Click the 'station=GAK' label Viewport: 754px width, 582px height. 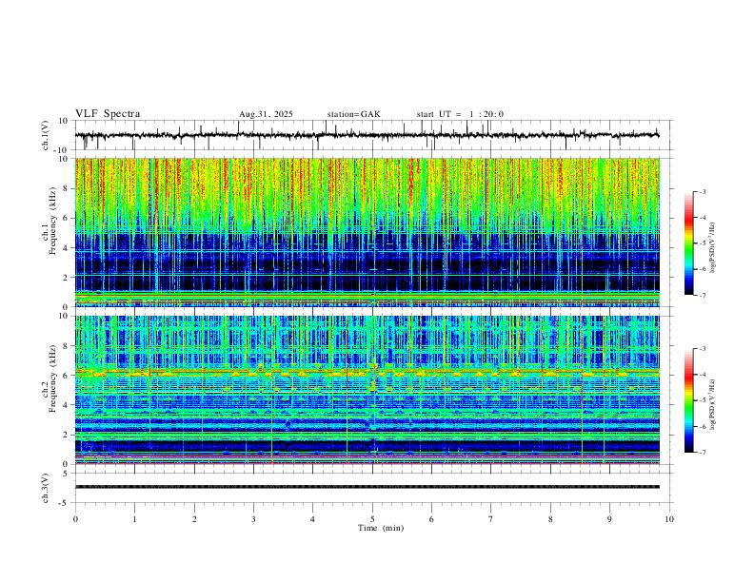click(x=354, y=114)
